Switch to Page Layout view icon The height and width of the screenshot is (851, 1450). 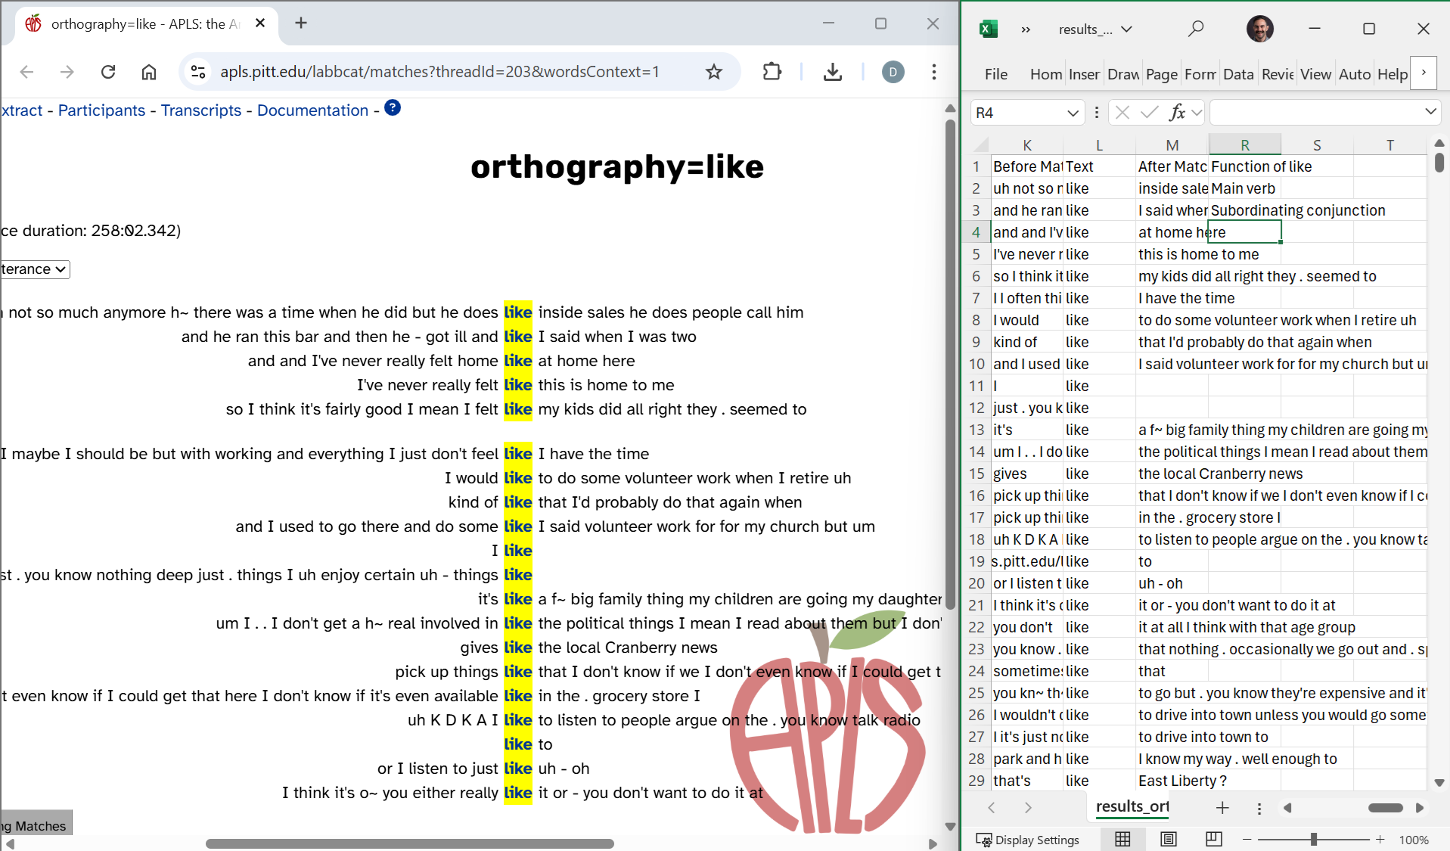pos(1169,839)
